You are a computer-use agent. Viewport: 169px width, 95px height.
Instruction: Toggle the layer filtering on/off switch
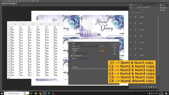point(149,7)
